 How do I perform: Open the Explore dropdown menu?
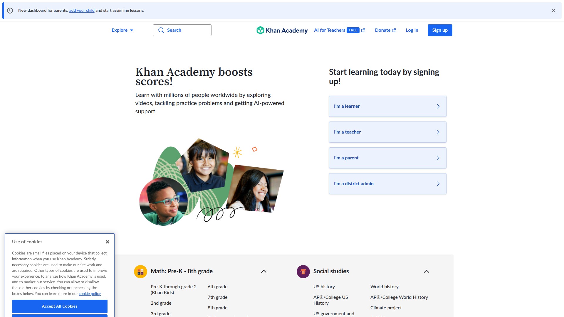(122, 30)
